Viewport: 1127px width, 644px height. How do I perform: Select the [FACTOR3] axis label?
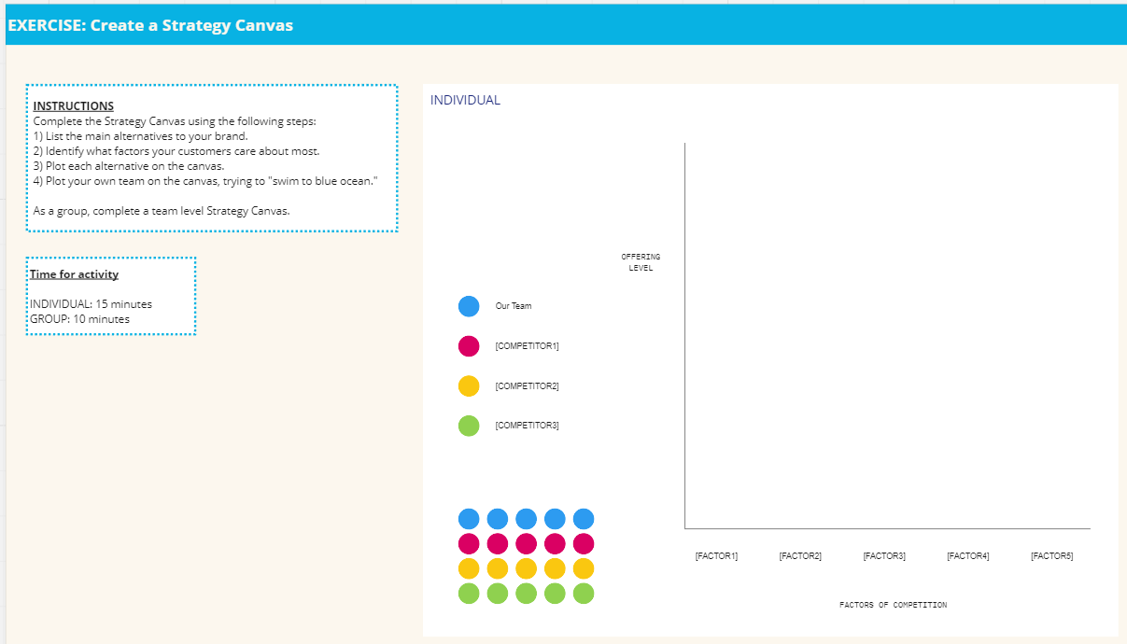[884, 556]
